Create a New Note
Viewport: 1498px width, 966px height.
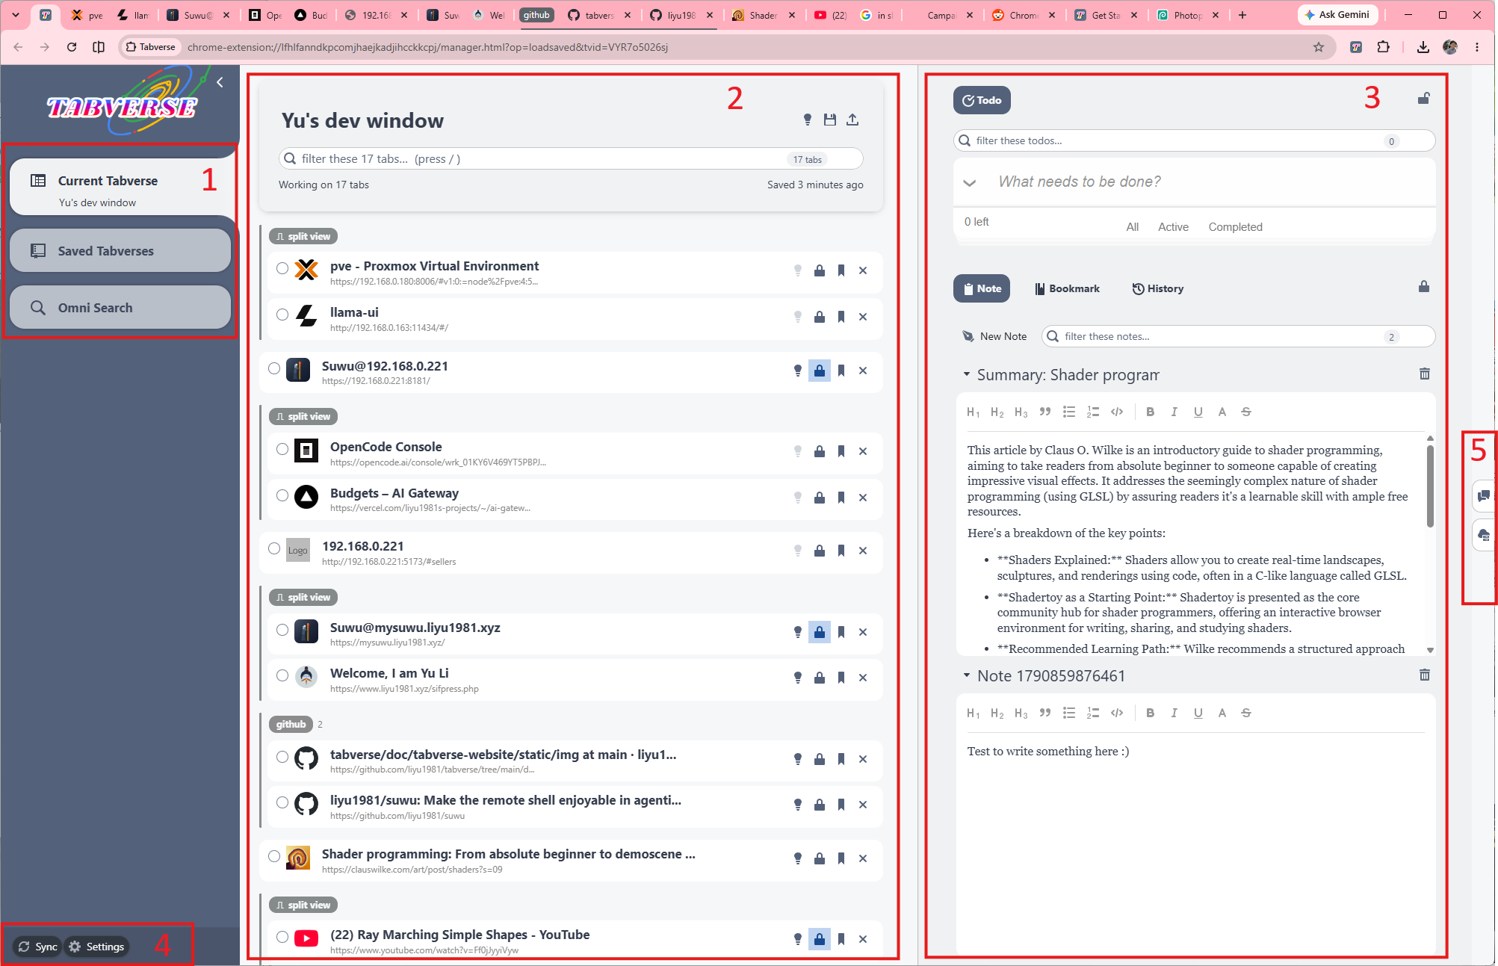pos(994,336)
